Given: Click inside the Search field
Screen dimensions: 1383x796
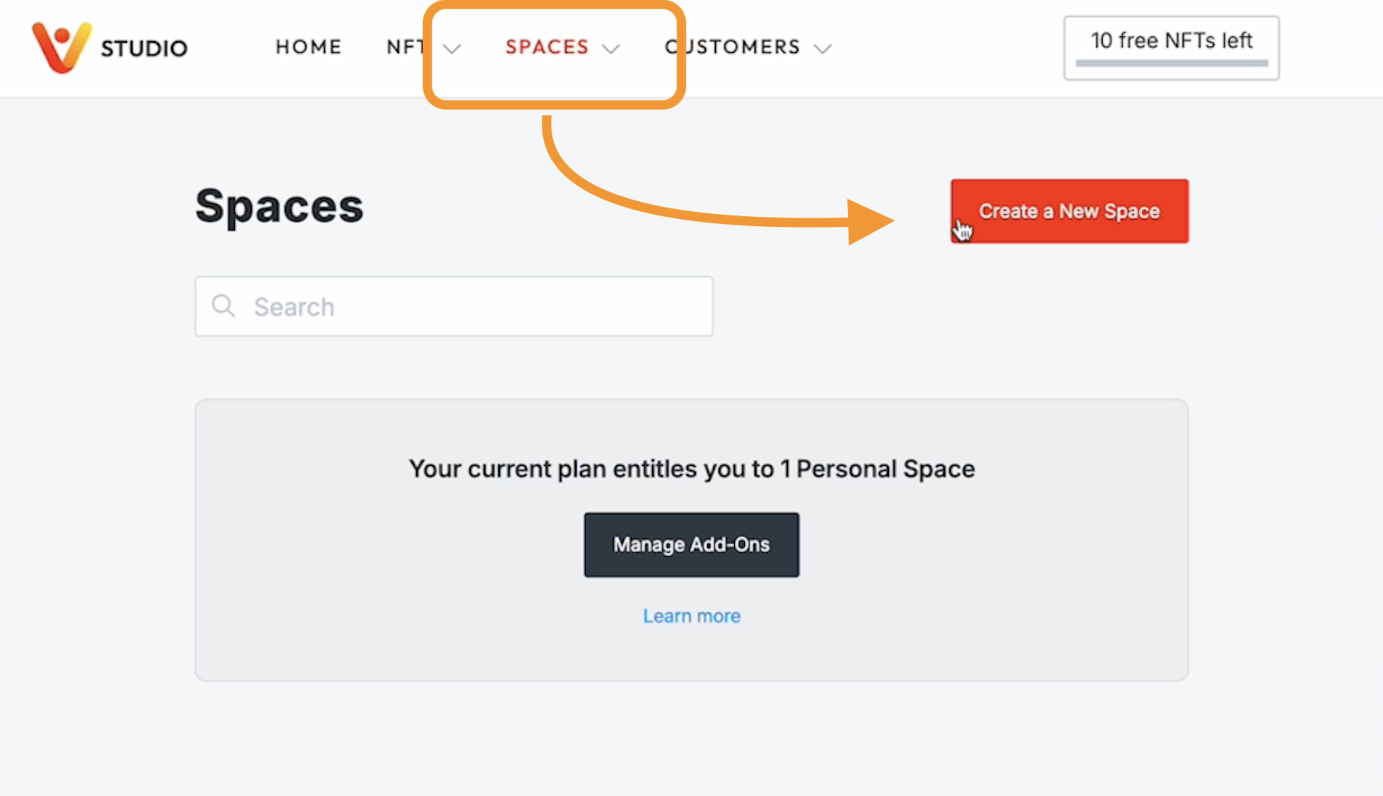Looking at the screenshot, I should click(454, 306).
